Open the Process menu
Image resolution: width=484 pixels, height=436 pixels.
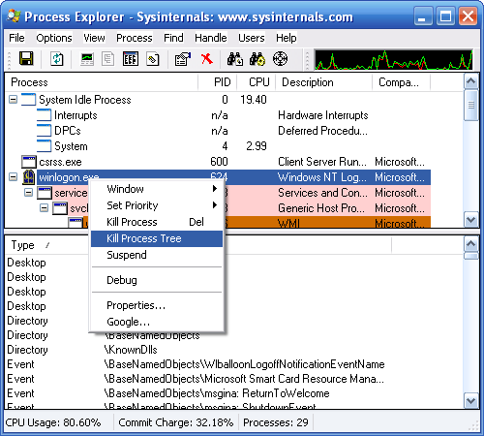point(135,38)
